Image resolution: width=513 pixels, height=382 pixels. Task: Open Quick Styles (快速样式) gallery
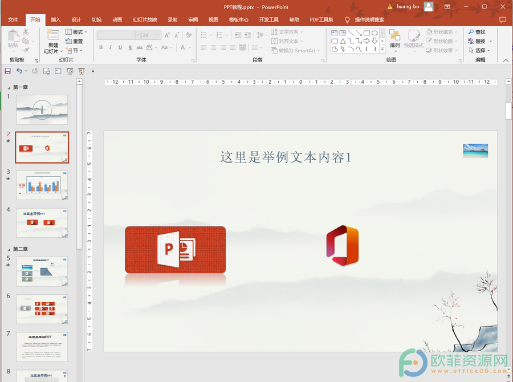[414, 41]
